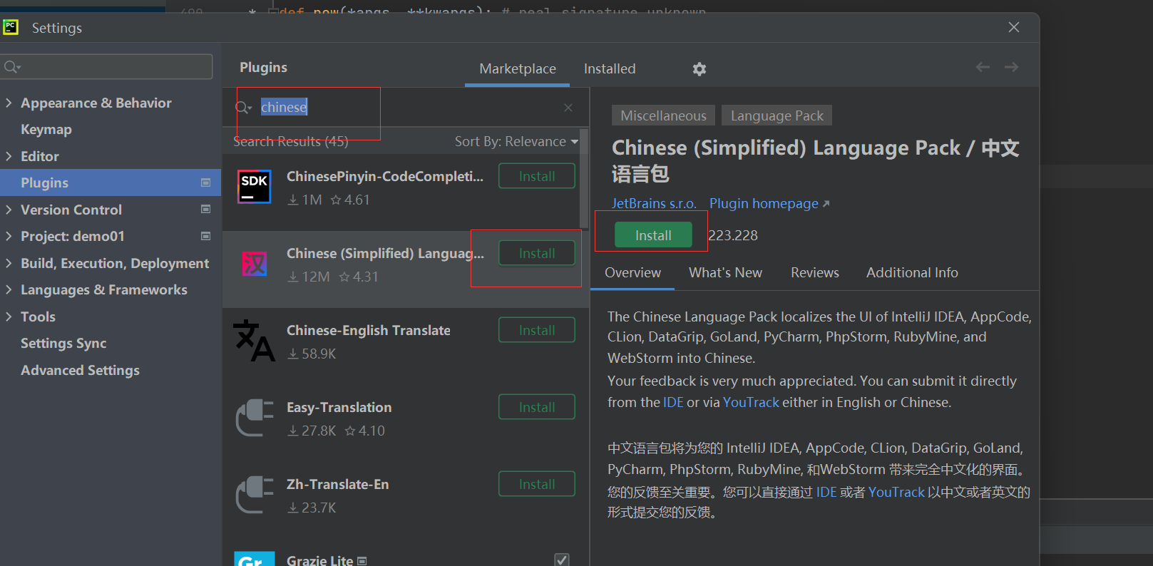The height and width of the screenshot is (566, 1153).
Task: Expand the Tools settings node
Action: (x=9, y=317)
